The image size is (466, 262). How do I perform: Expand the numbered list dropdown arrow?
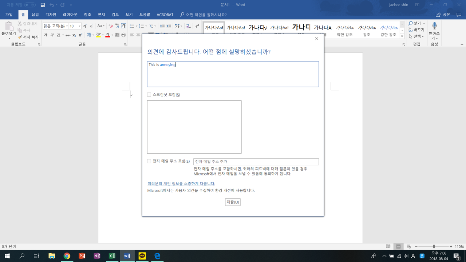click(146, 26)
